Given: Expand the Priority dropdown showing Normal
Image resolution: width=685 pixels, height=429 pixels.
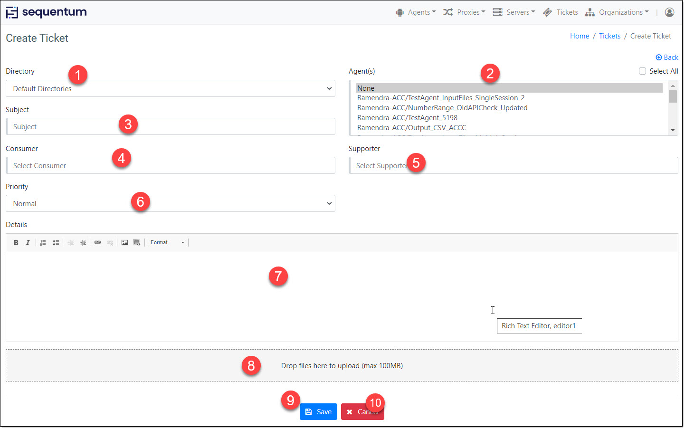Looking at the screenshot, I should (x=170, y=204).
